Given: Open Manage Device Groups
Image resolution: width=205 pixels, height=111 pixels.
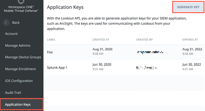Looking at the screenshot, I should point(23,57).
